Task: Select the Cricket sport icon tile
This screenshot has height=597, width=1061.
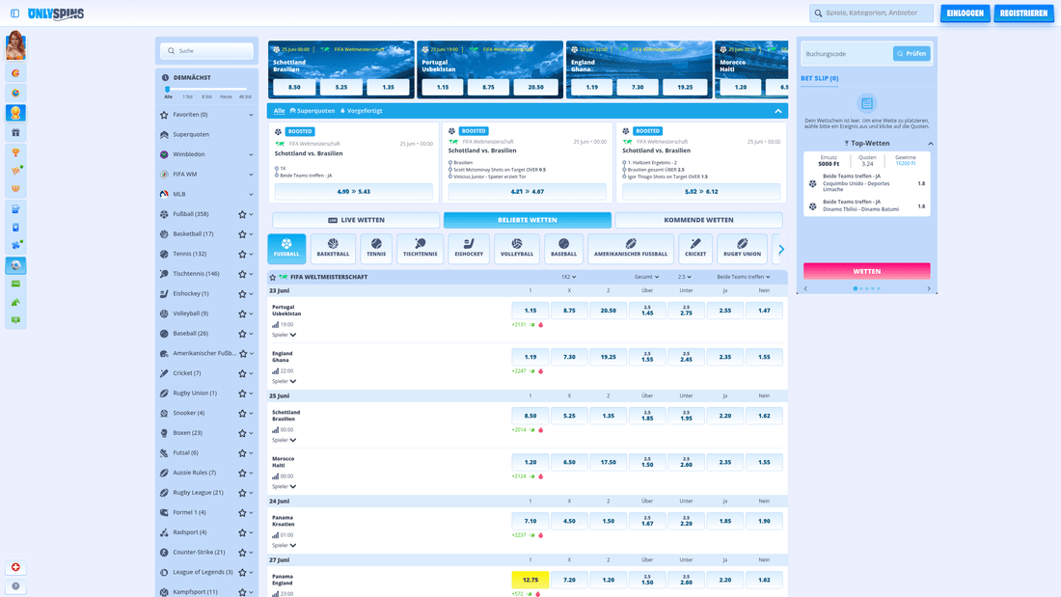Action: point(694,249)
